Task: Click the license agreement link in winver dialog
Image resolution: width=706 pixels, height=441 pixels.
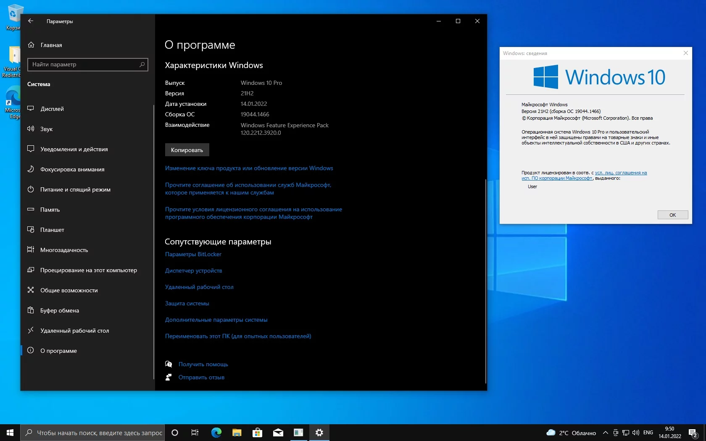Action: [x=620, y=173]
